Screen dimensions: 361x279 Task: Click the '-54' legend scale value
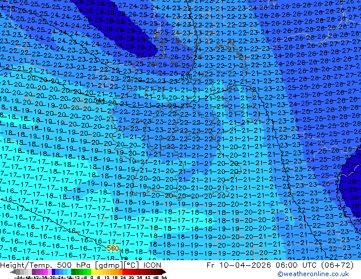pos(18,277)
